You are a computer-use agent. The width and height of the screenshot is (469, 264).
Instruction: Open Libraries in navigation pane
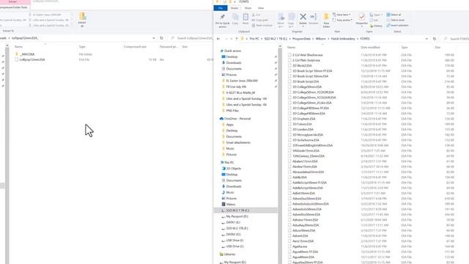pos(229,254)
